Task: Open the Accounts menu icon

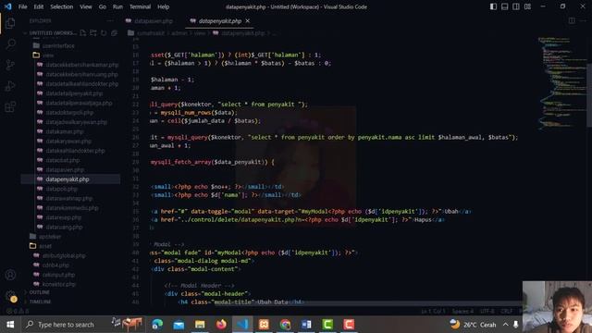Action: (x=10, y=275)
